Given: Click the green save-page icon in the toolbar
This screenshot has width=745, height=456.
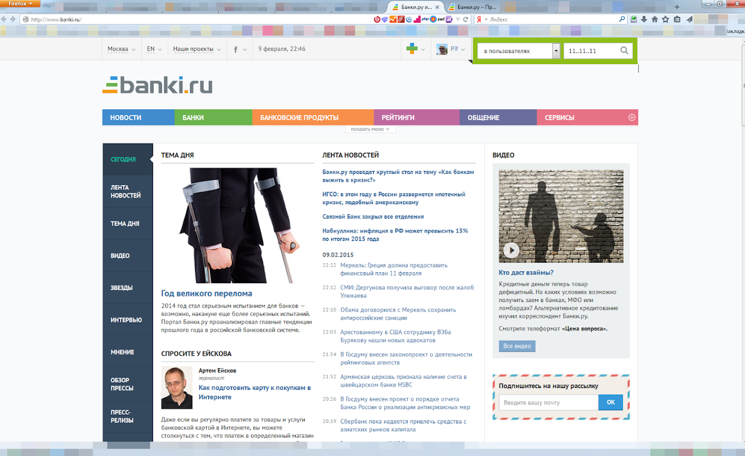Looking at the screenshot, I should point(633,19).
